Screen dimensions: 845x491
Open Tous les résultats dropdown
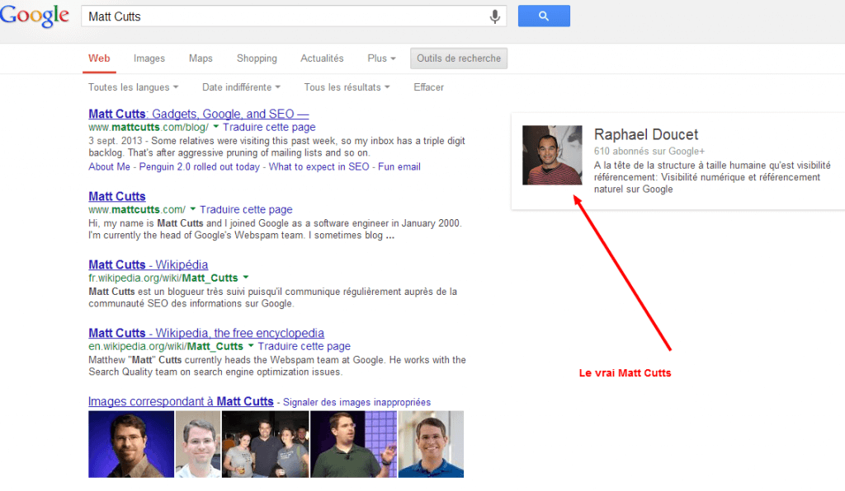[347, 87]
